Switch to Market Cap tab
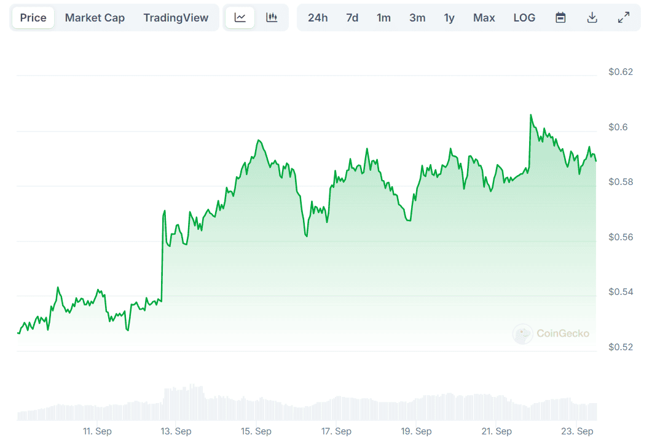Viewport: 652px width, 443px height. (x=95, y=18)
